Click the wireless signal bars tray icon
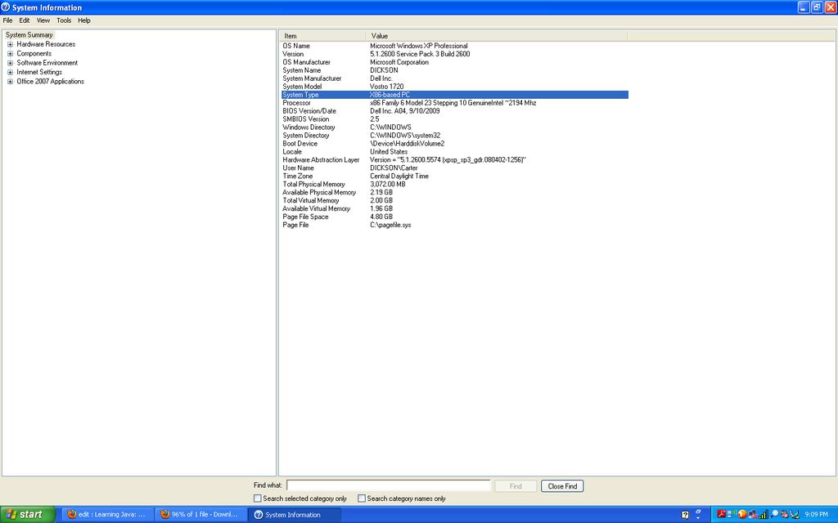The width and height of the screenshot is (838, 523). click(x=764, y=514)
